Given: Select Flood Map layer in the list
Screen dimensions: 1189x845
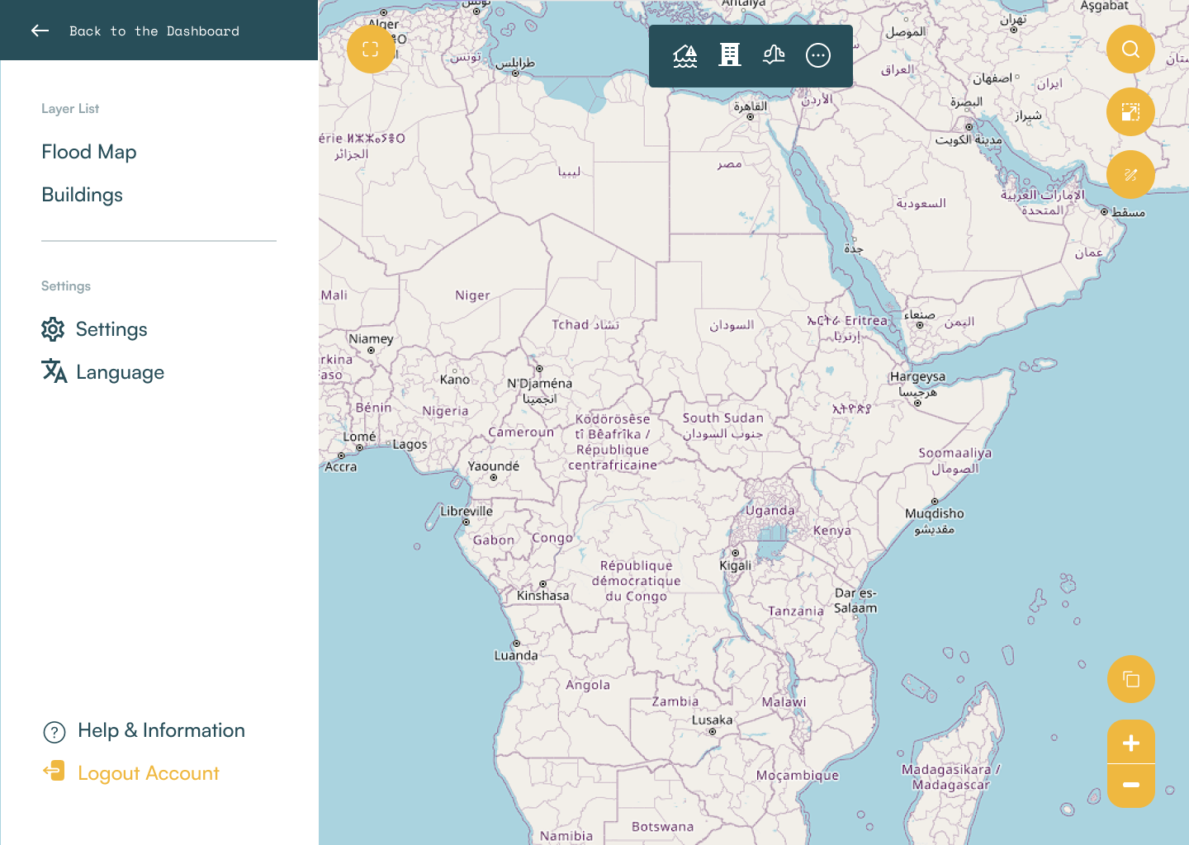Looking at the screenshot, I should (89, 152).
